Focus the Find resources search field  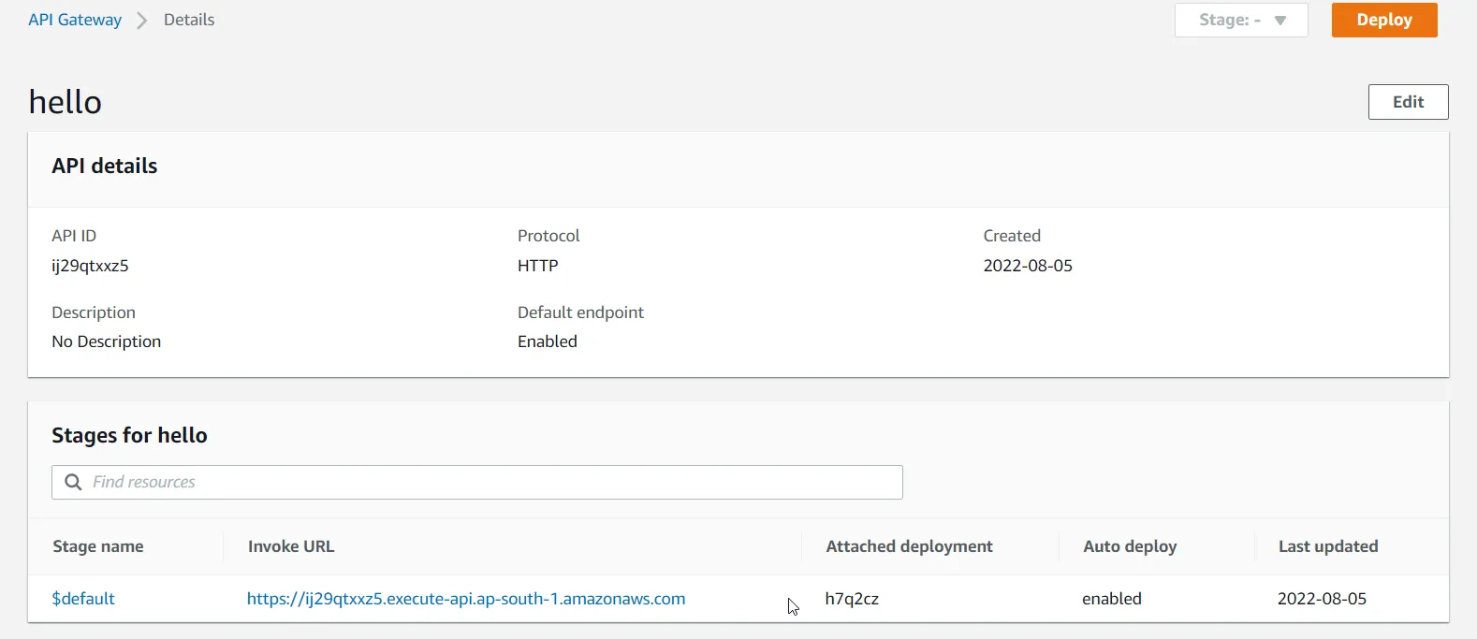pos(477,482)
